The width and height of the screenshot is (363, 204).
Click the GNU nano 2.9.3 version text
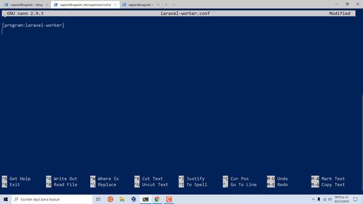[25, 14]
